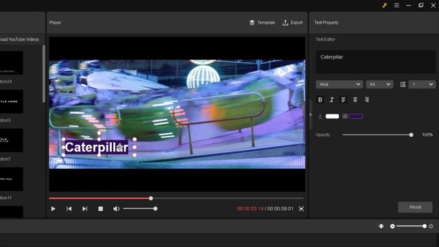Select the TITLE HERE template thumbnail
Screen dimensions: 439x247
click(12, 102)
